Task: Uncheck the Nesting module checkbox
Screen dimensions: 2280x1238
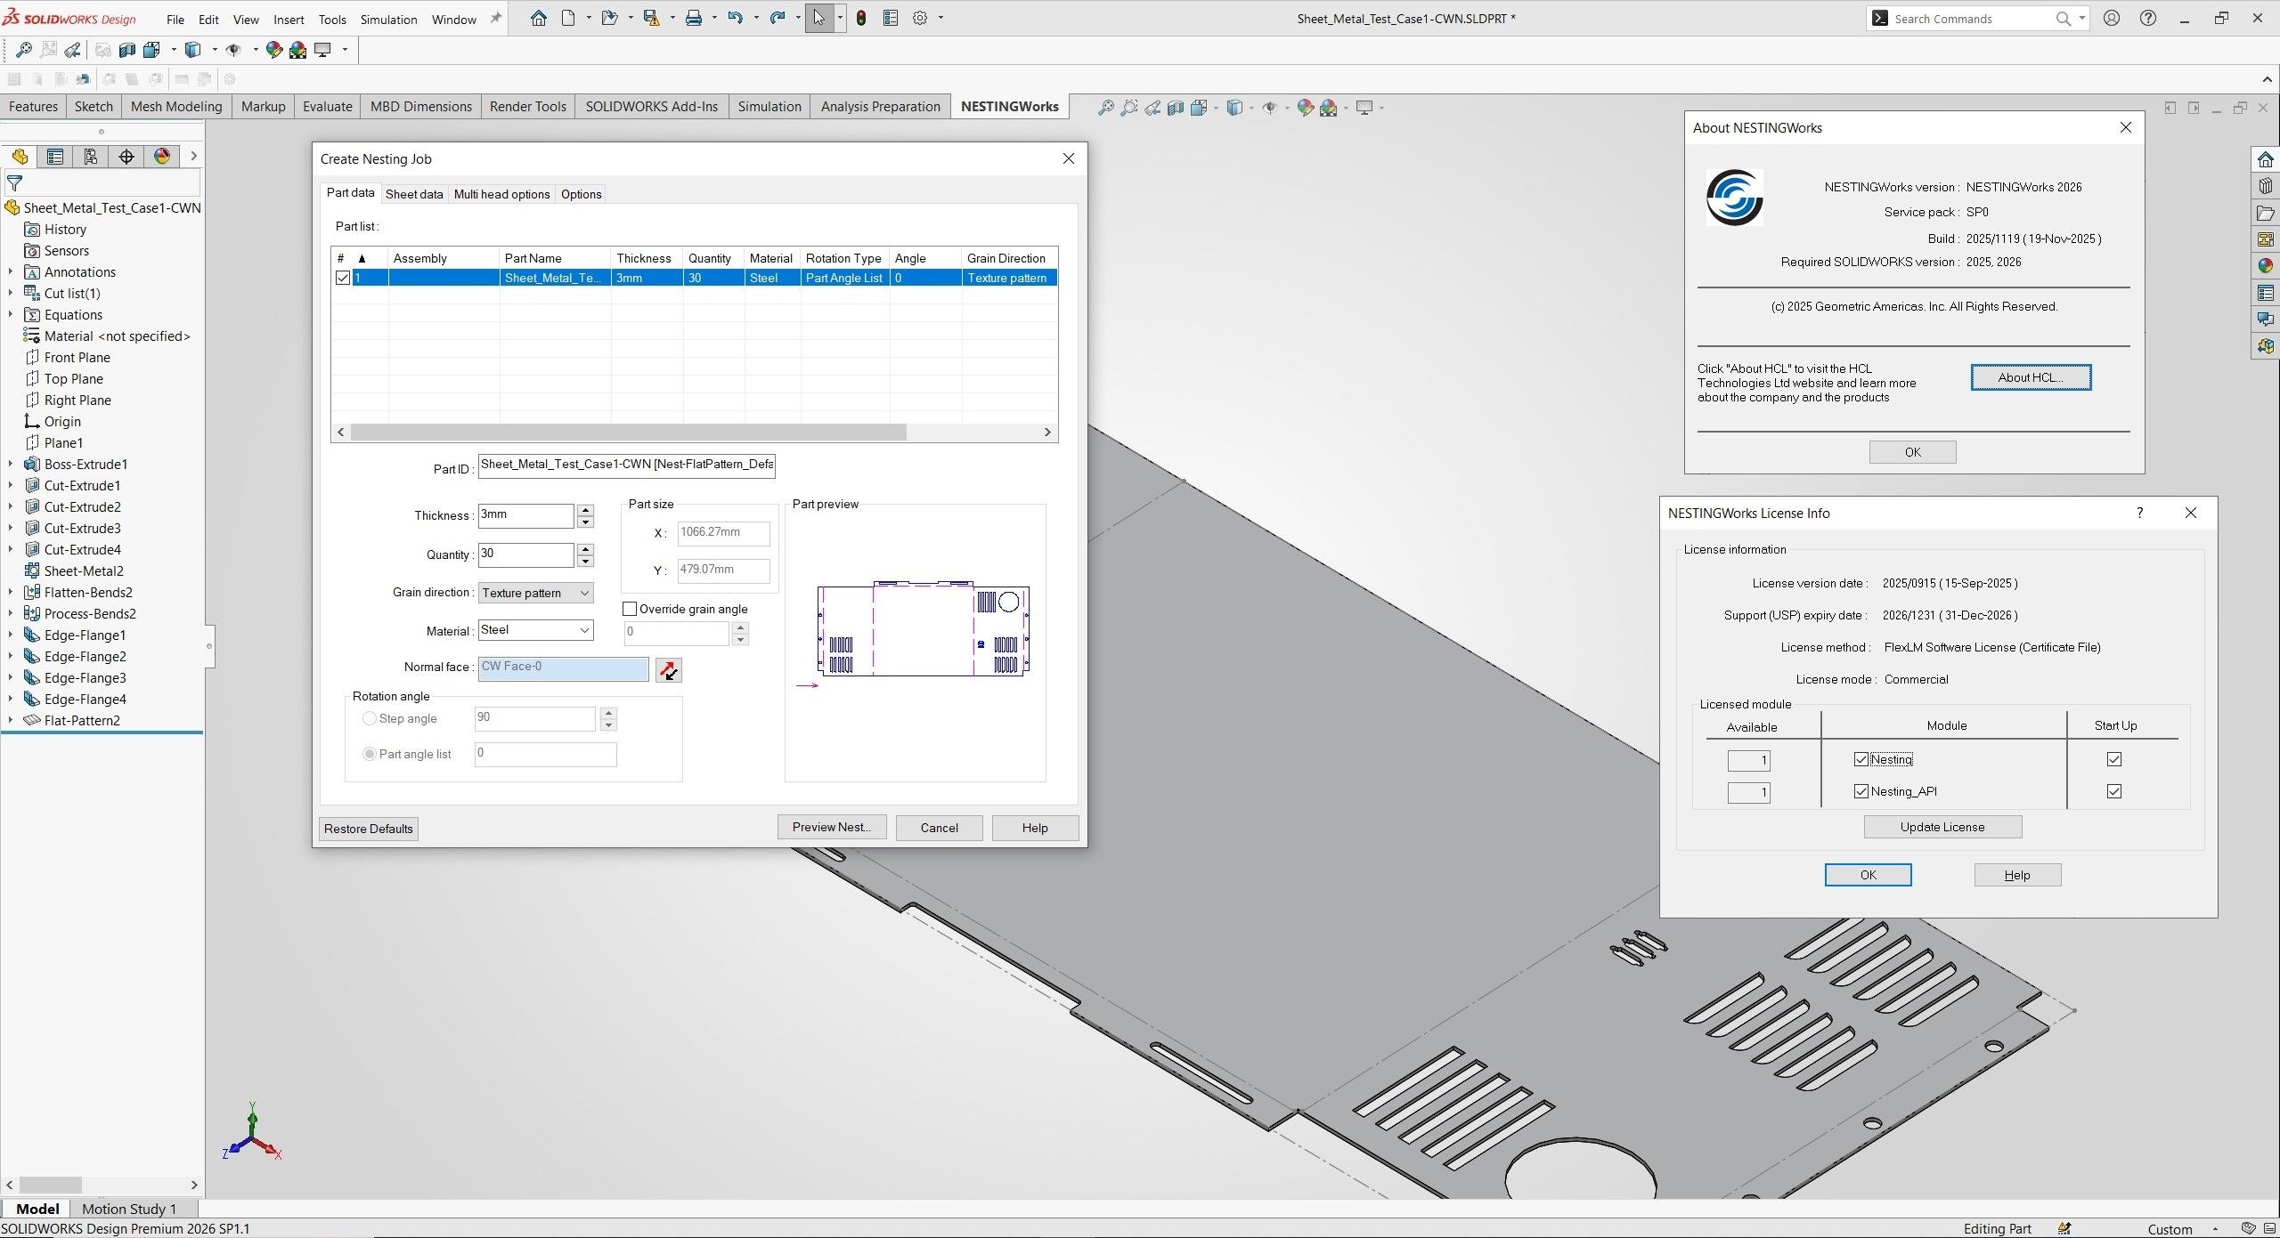Action: pos(1861,760)
